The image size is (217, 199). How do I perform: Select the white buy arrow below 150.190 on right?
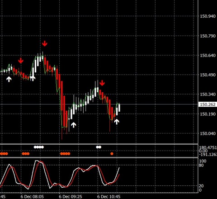(117, 122)
